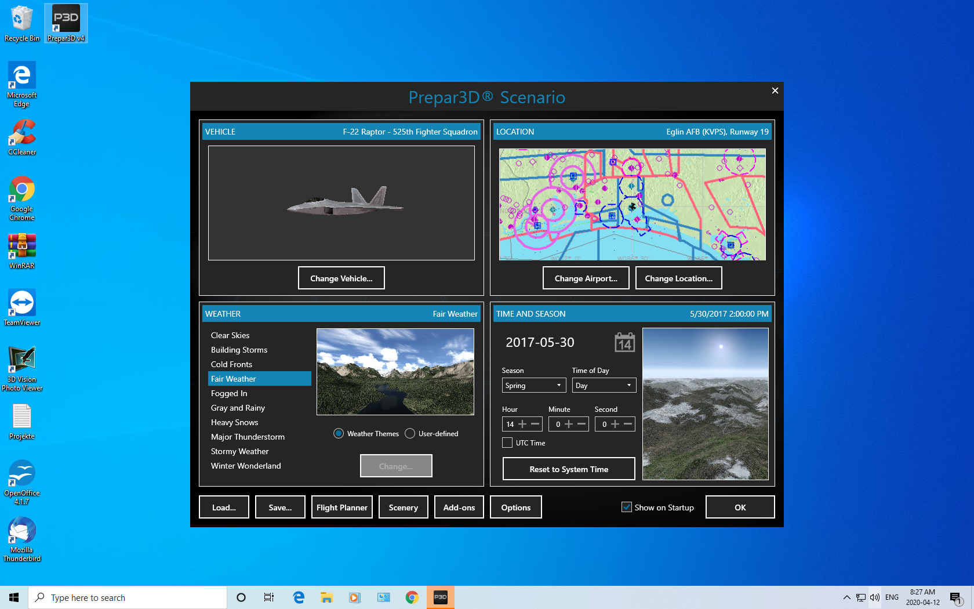Select the Prepar3D v4 desktop shortcut

tap(66, 23)
